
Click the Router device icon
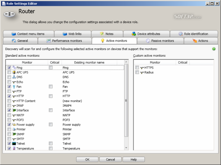pyautogui.click(x=9, y=14)
